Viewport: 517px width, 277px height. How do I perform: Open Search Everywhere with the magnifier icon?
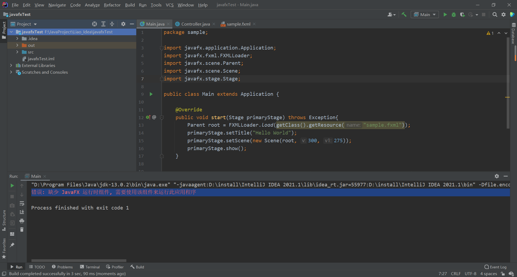[495, 15]
